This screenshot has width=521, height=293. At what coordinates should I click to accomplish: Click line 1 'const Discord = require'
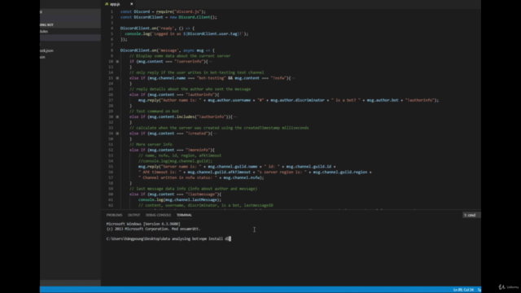(x=163, y=11)
